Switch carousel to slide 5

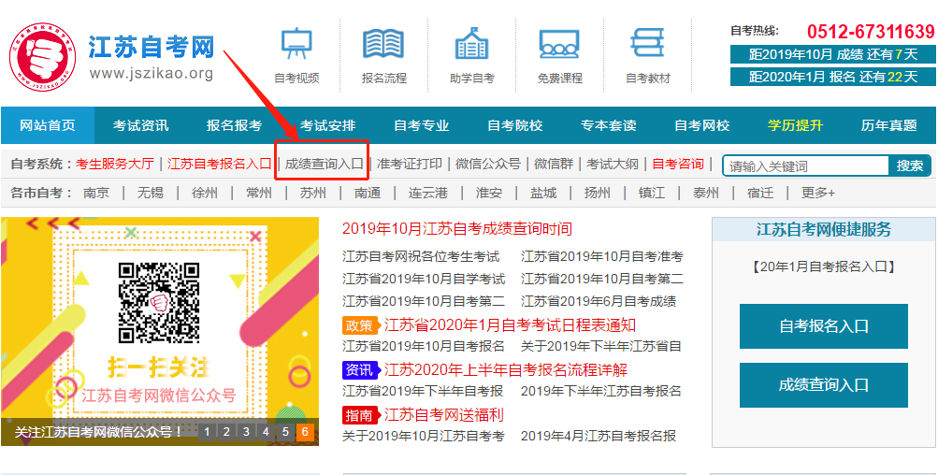click(x=285, y=432)
